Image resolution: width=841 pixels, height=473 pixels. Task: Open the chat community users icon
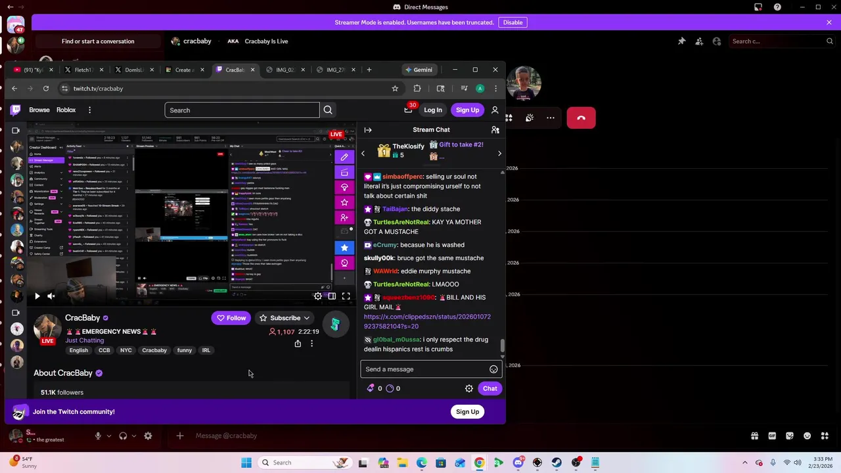point(495,130)
